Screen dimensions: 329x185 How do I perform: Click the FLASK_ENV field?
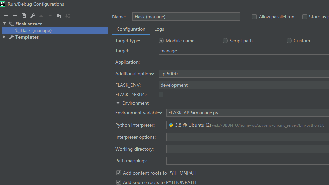coord(244,85)
